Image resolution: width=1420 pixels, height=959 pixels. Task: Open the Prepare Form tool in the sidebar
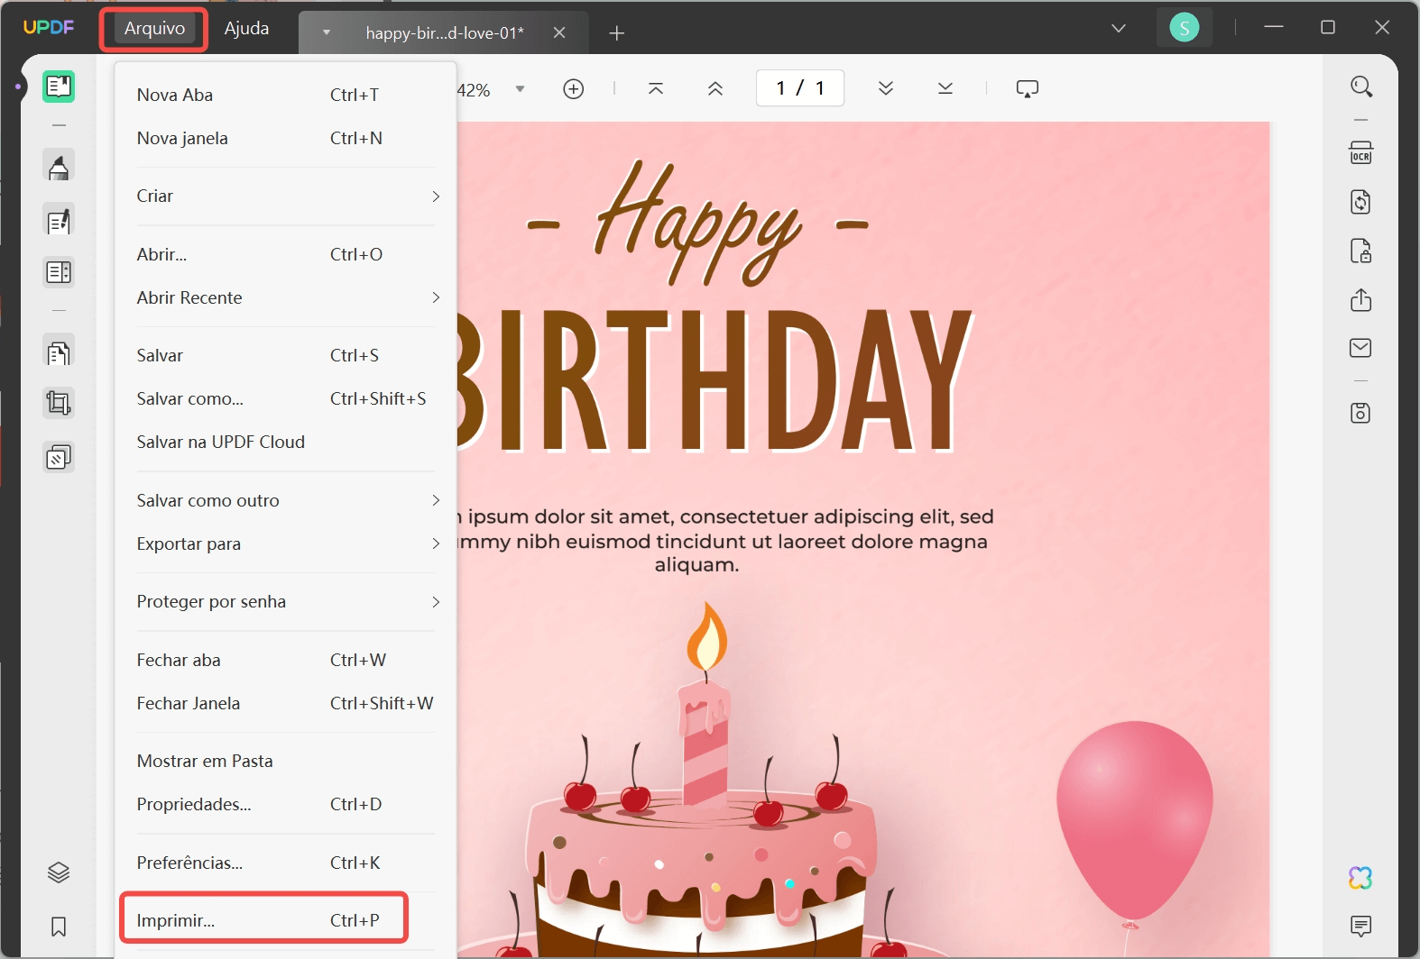pos(59,272)
